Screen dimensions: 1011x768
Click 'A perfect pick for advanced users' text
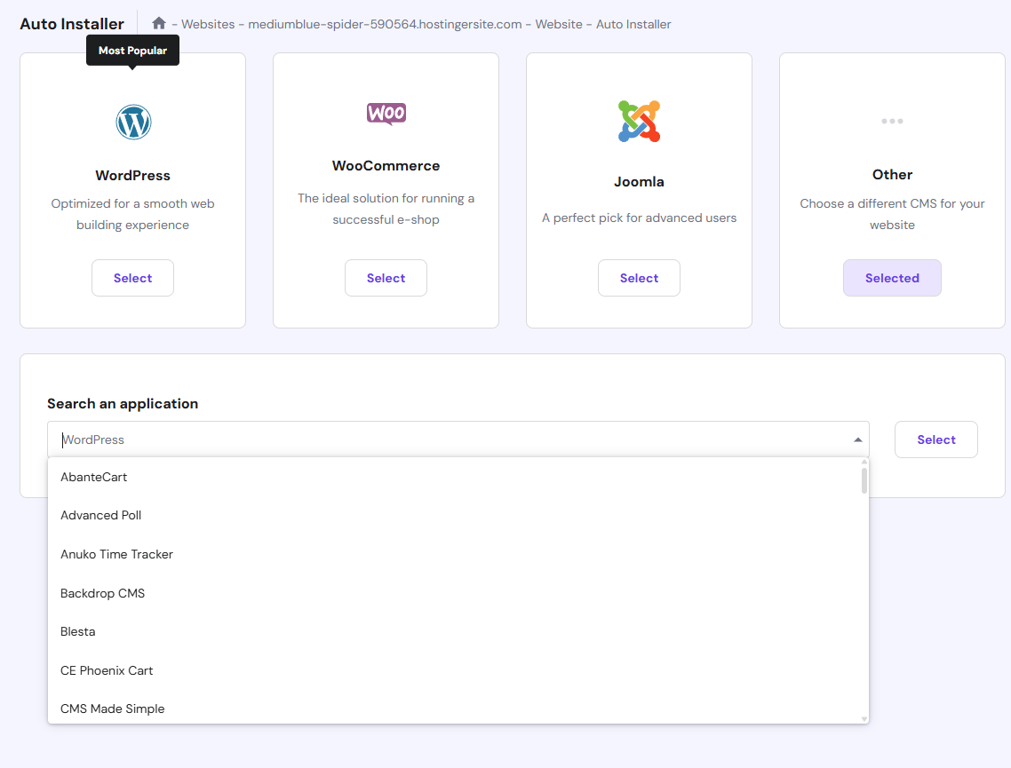[x=639, y=218]
